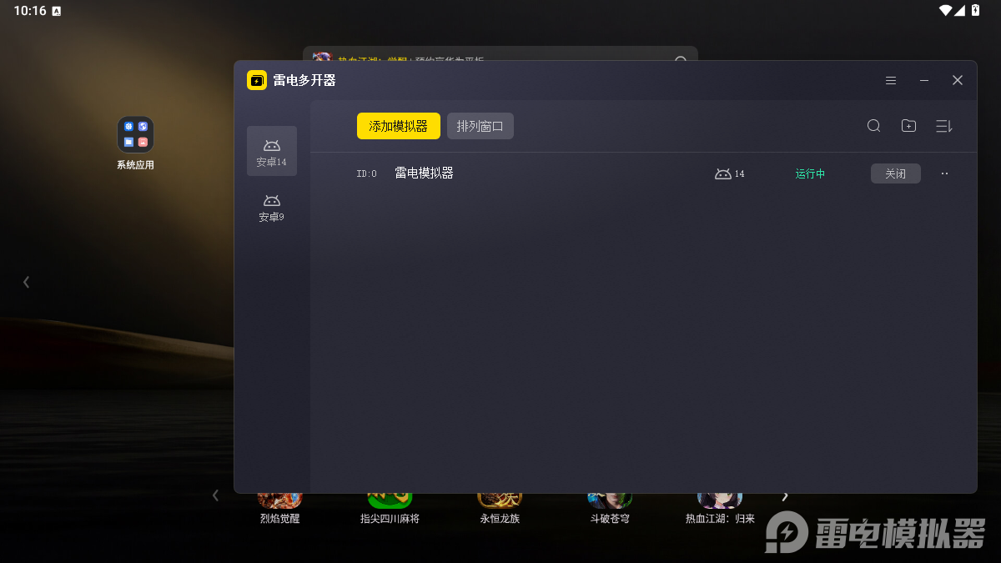Click the search icon in desktop search bar

click(x=681, y=59)
